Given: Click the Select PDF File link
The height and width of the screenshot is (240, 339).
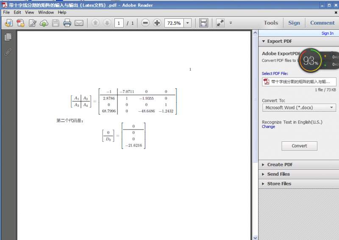Looking at the screenshot, I should point(275,74).
